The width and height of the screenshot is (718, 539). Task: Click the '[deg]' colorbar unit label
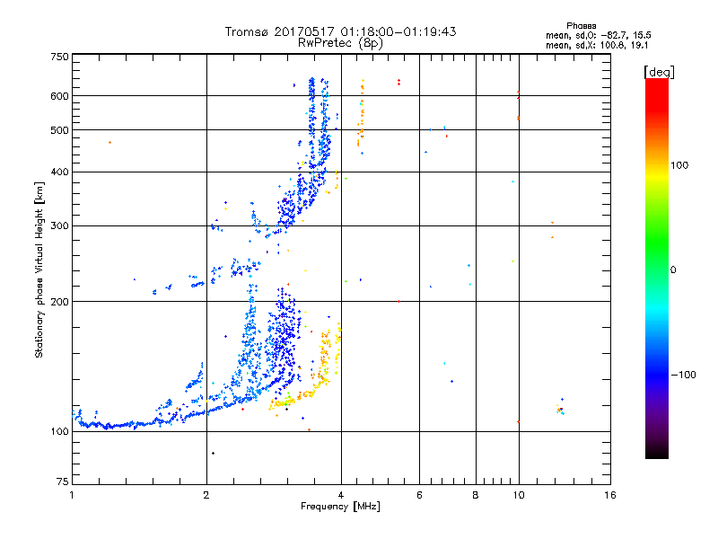point(659,72)
